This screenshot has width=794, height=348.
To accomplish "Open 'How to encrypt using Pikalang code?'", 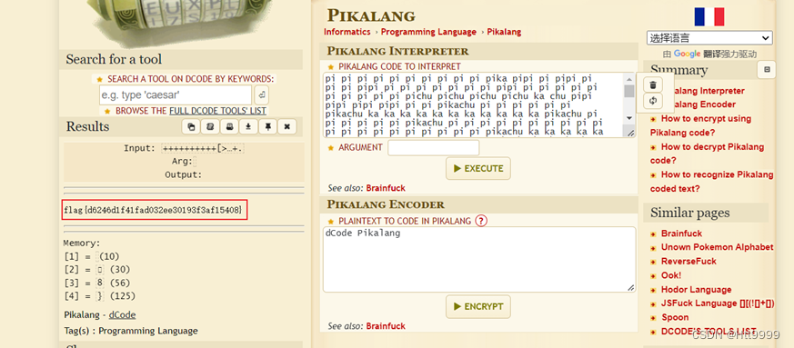I will [701, 125].
